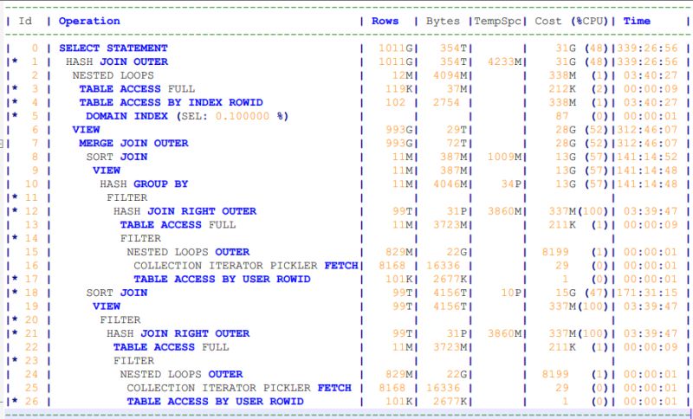This screenshot has width=693, height=419.
Task: Click the Id 0 cell
Action: point(35,48)
